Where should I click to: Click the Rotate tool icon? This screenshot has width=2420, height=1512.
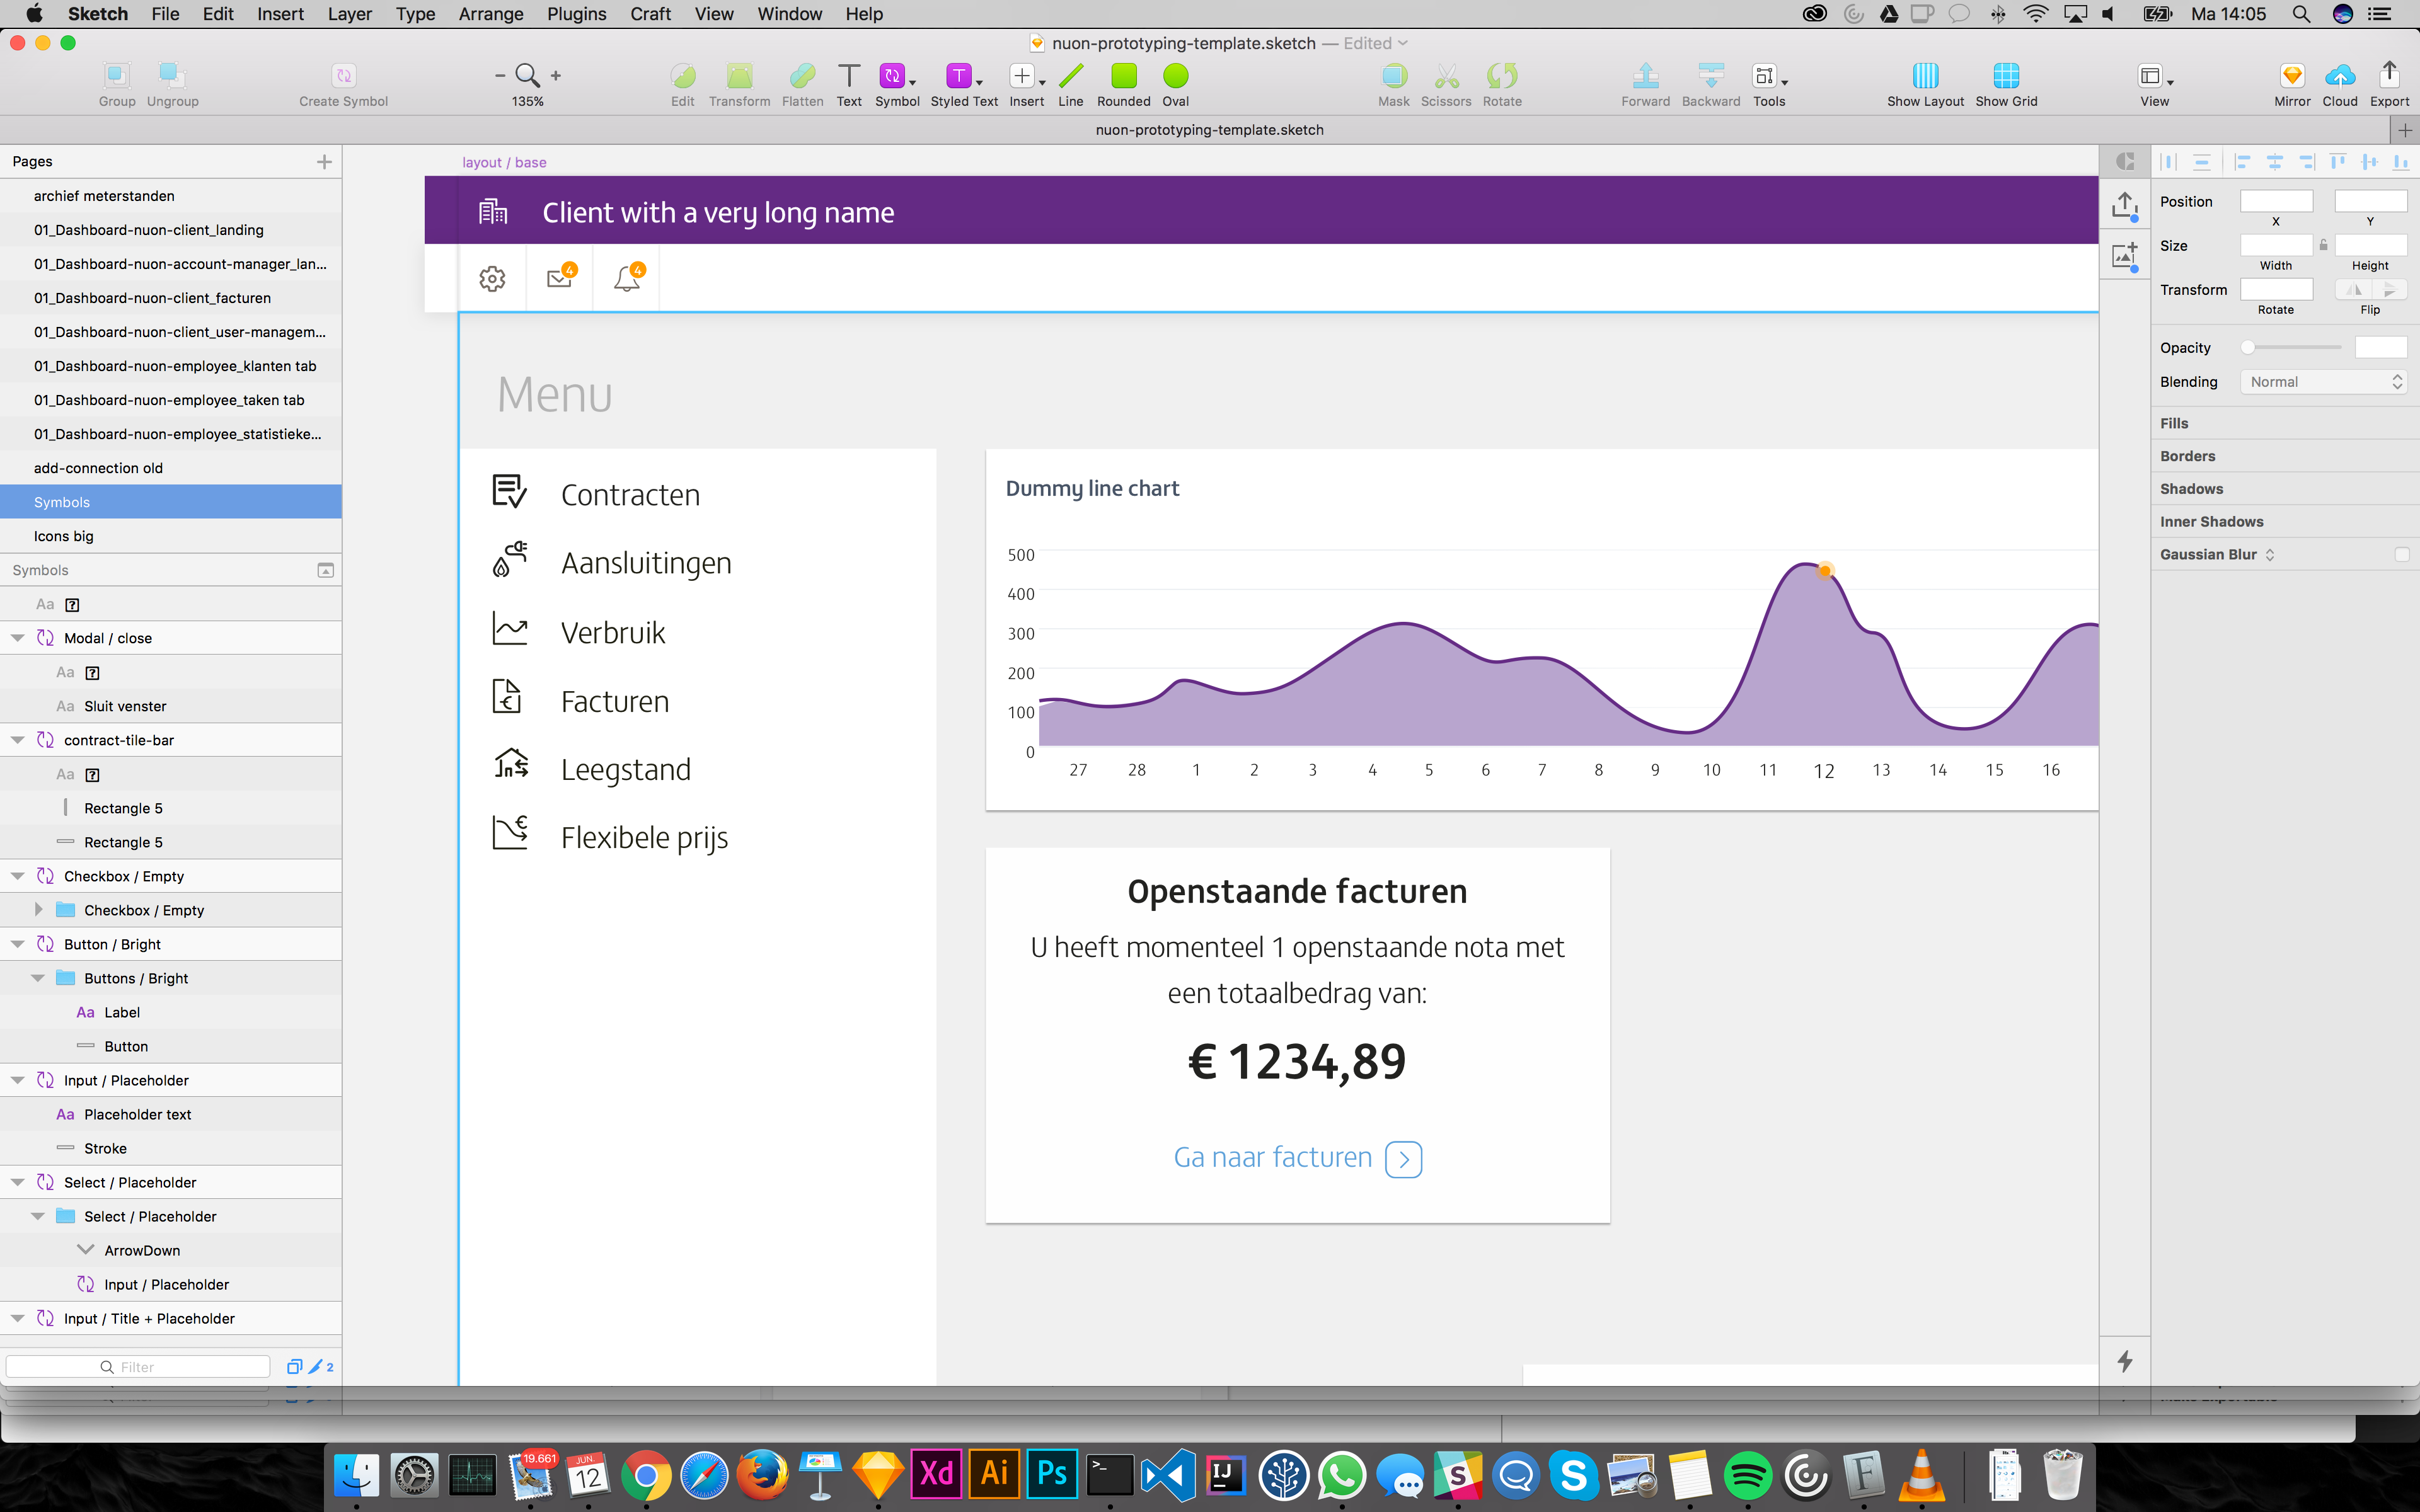1502,76
